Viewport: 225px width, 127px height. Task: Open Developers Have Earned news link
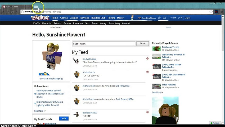point(50,94)
